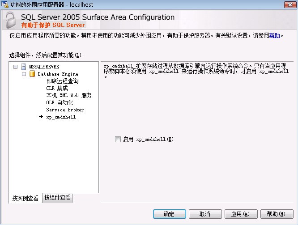298x225 pixels.
Task: Click the 取消 button
Action: (x=205, y=214)
